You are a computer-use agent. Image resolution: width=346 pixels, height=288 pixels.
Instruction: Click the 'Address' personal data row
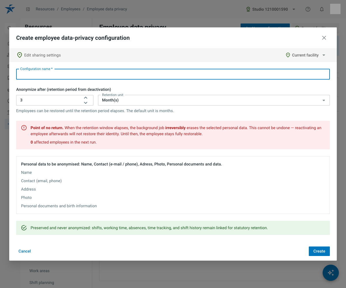pyautogui.click(x=29, y=189)
